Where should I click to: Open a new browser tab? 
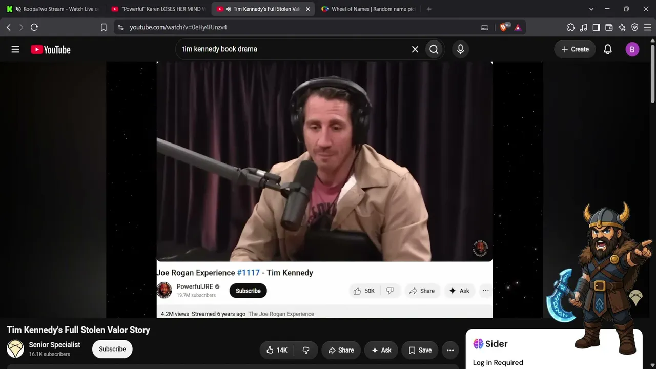tap(429, 9)
